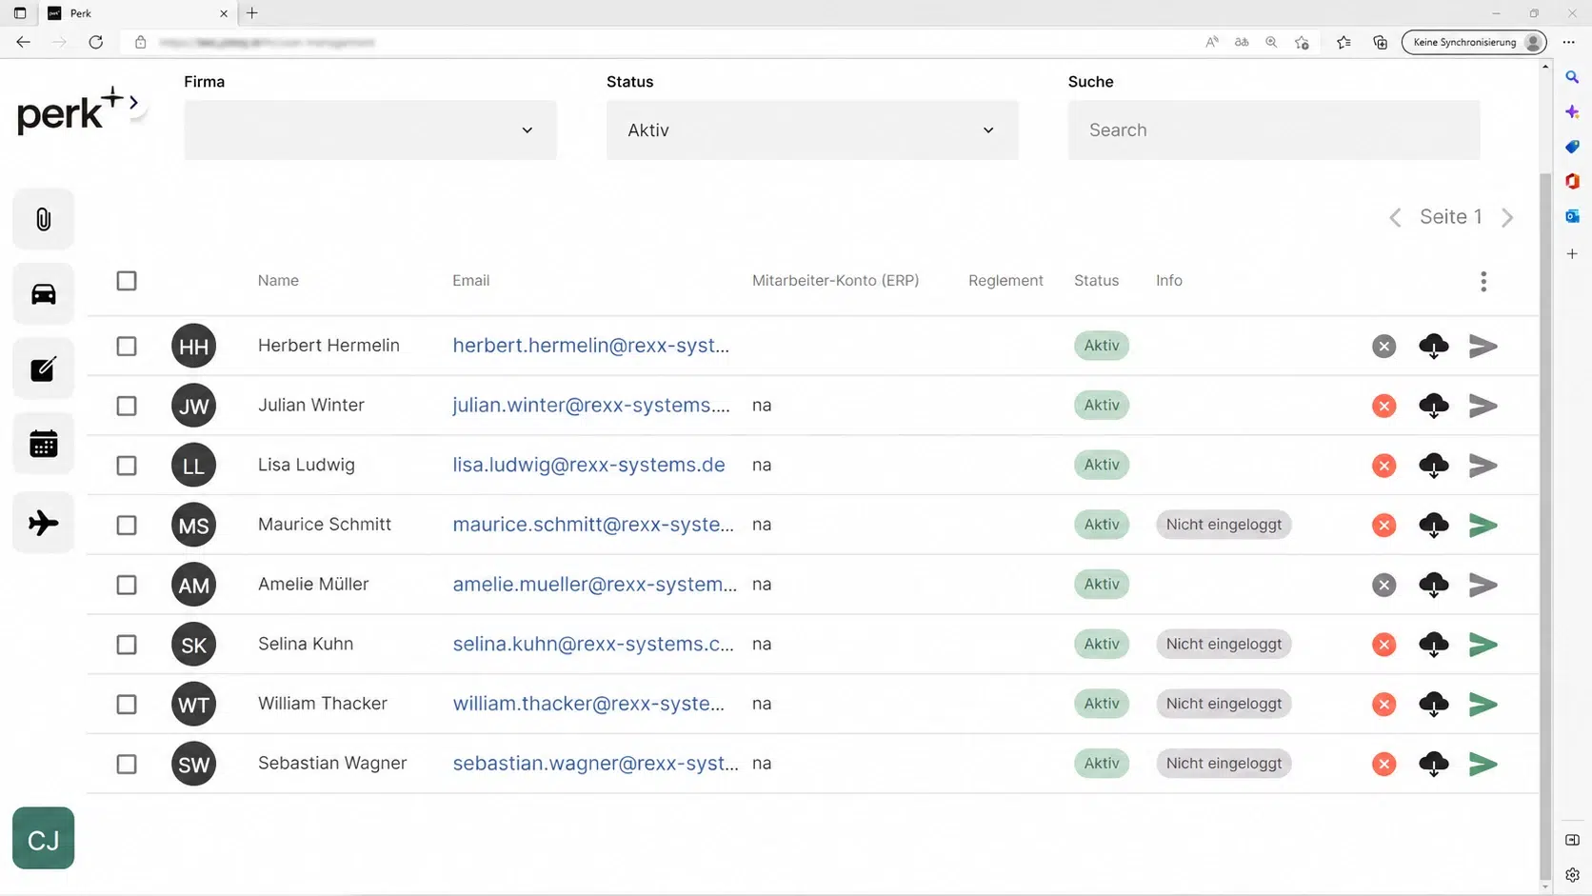Click the cloud download icon for Sebastian Wagner
The image size is (1592, 896).
click(1434, 764)
